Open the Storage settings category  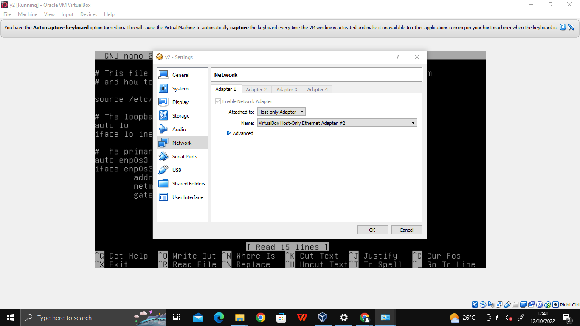tap(182, 115)
